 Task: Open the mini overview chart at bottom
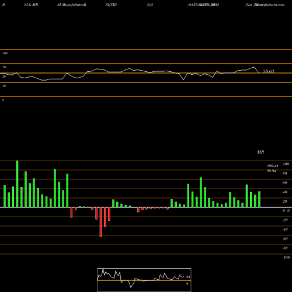point(144,280)
